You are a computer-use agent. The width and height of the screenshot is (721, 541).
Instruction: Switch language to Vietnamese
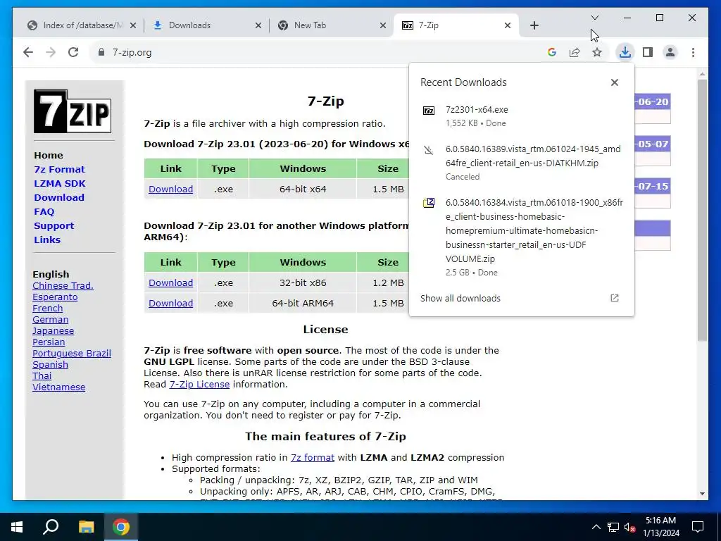point(59,387)
